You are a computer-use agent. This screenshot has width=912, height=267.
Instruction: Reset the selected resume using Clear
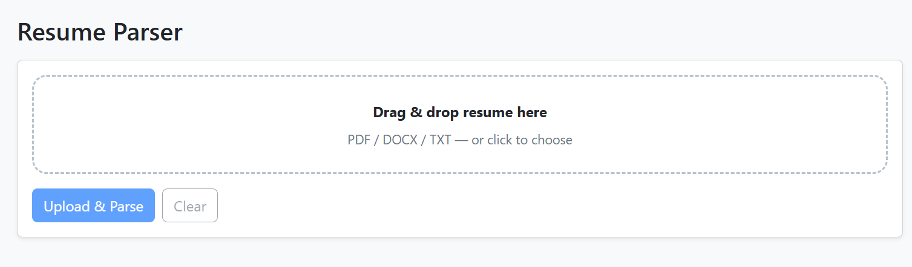pyautogui.click(x=190, y=206)
